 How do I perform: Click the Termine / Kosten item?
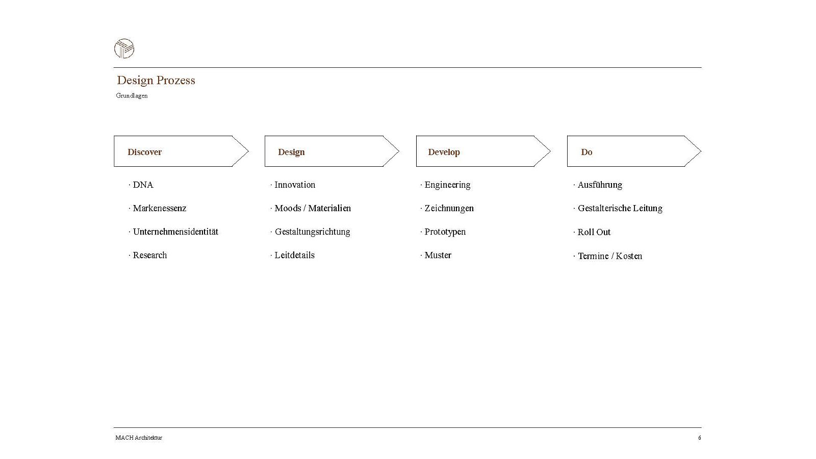[609, 256]
